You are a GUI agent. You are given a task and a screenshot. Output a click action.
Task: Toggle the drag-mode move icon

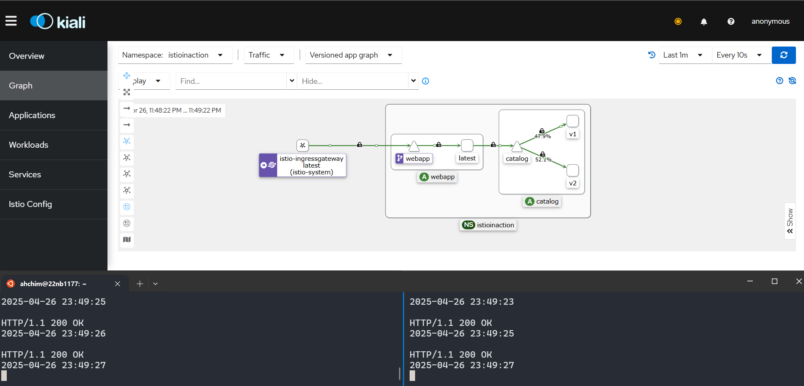pyautogui.click(x=127, y=76)
